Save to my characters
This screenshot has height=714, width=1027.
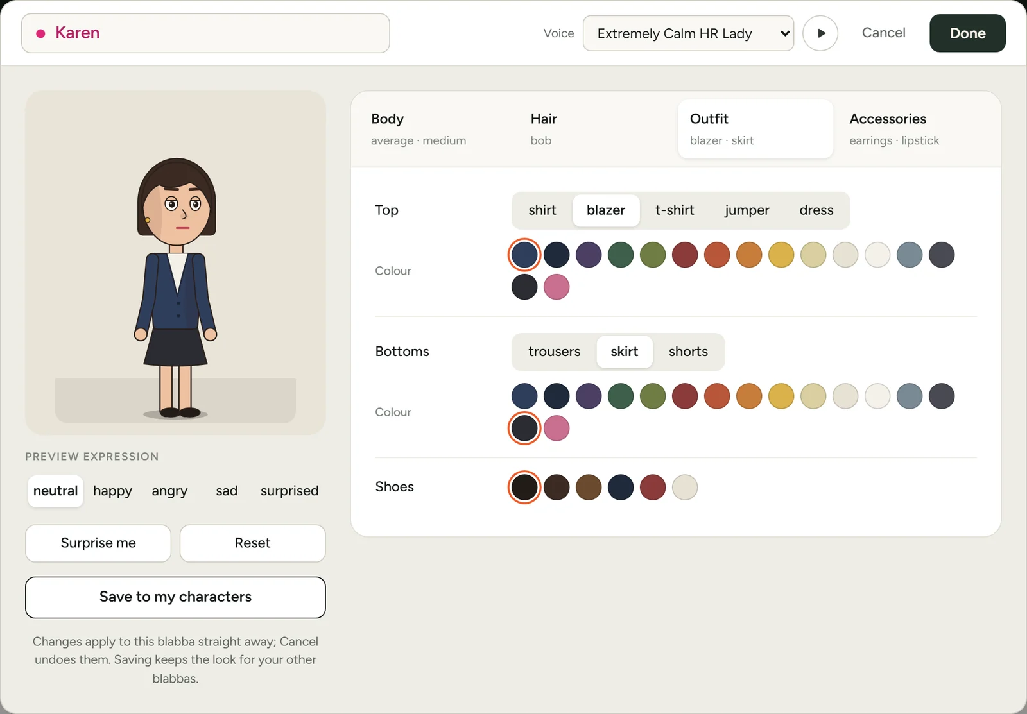(175, 597)
